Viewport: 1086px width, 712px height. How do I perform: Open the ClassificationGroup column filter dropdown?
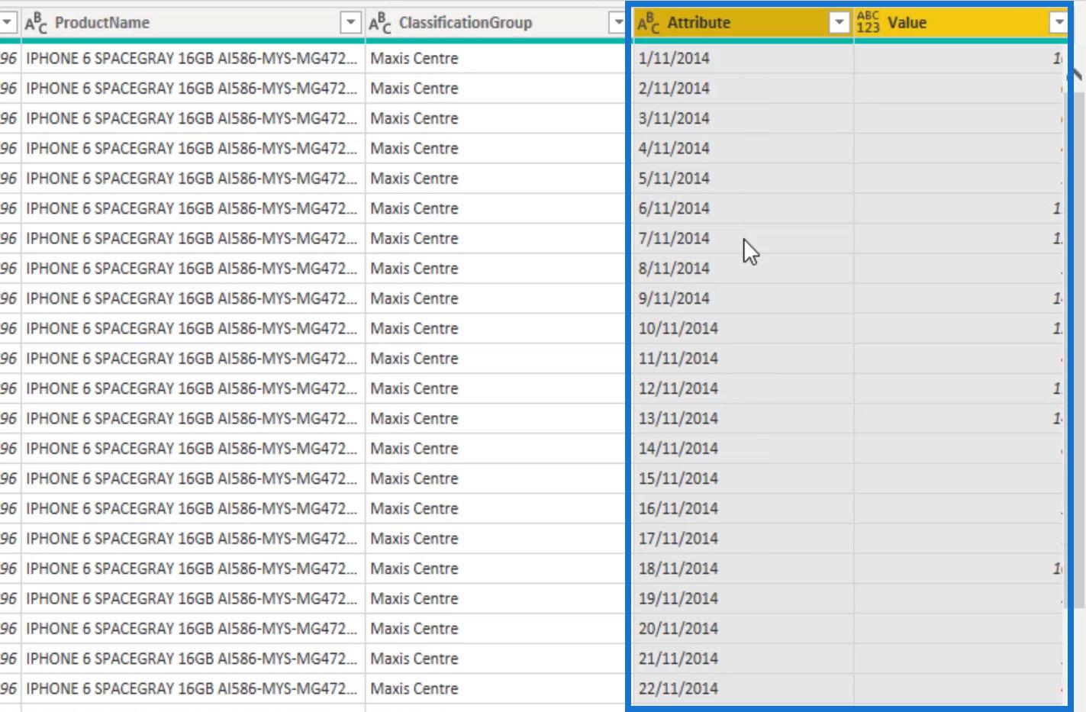[x=617, y=23]
